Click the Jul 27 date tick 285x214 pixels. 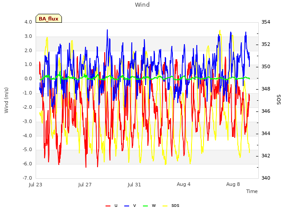point(85,185)
